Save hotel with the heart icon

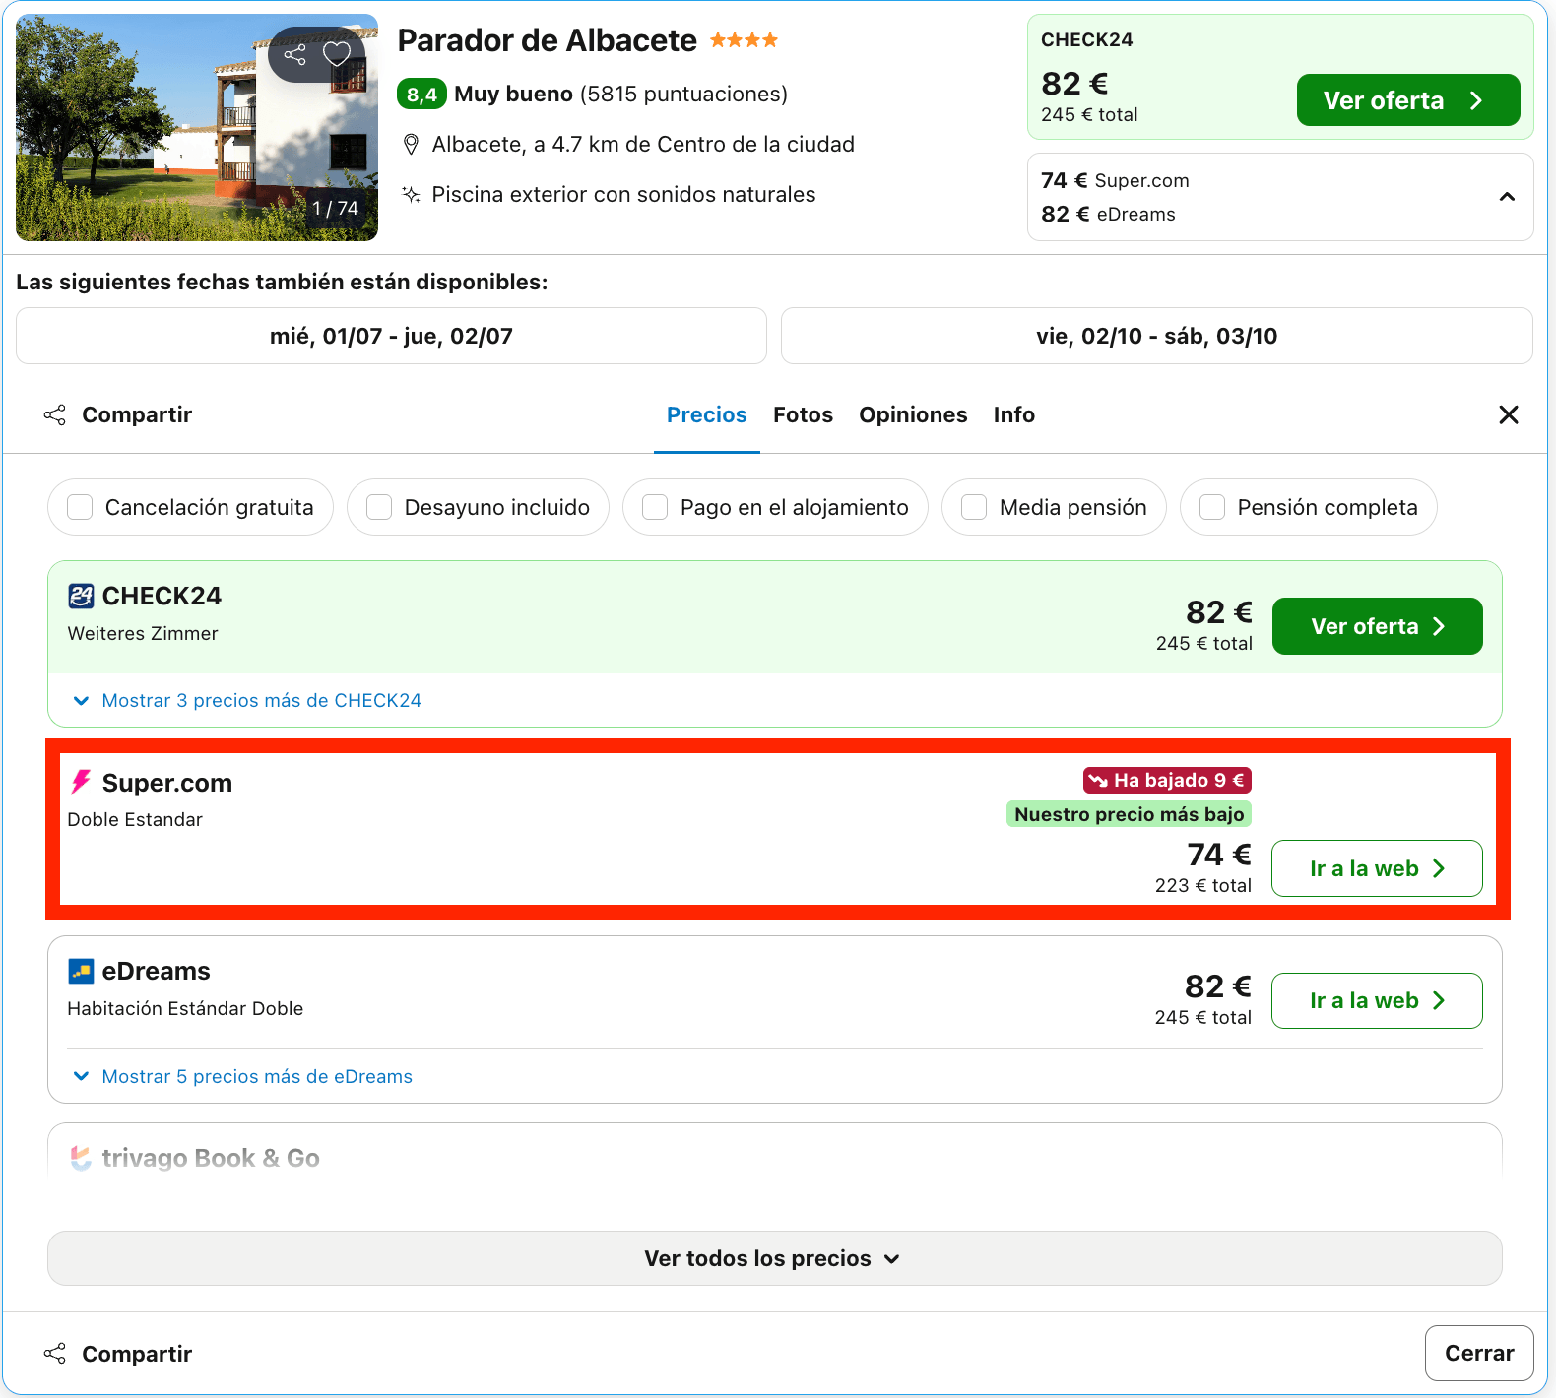click(x=337, y=54)
